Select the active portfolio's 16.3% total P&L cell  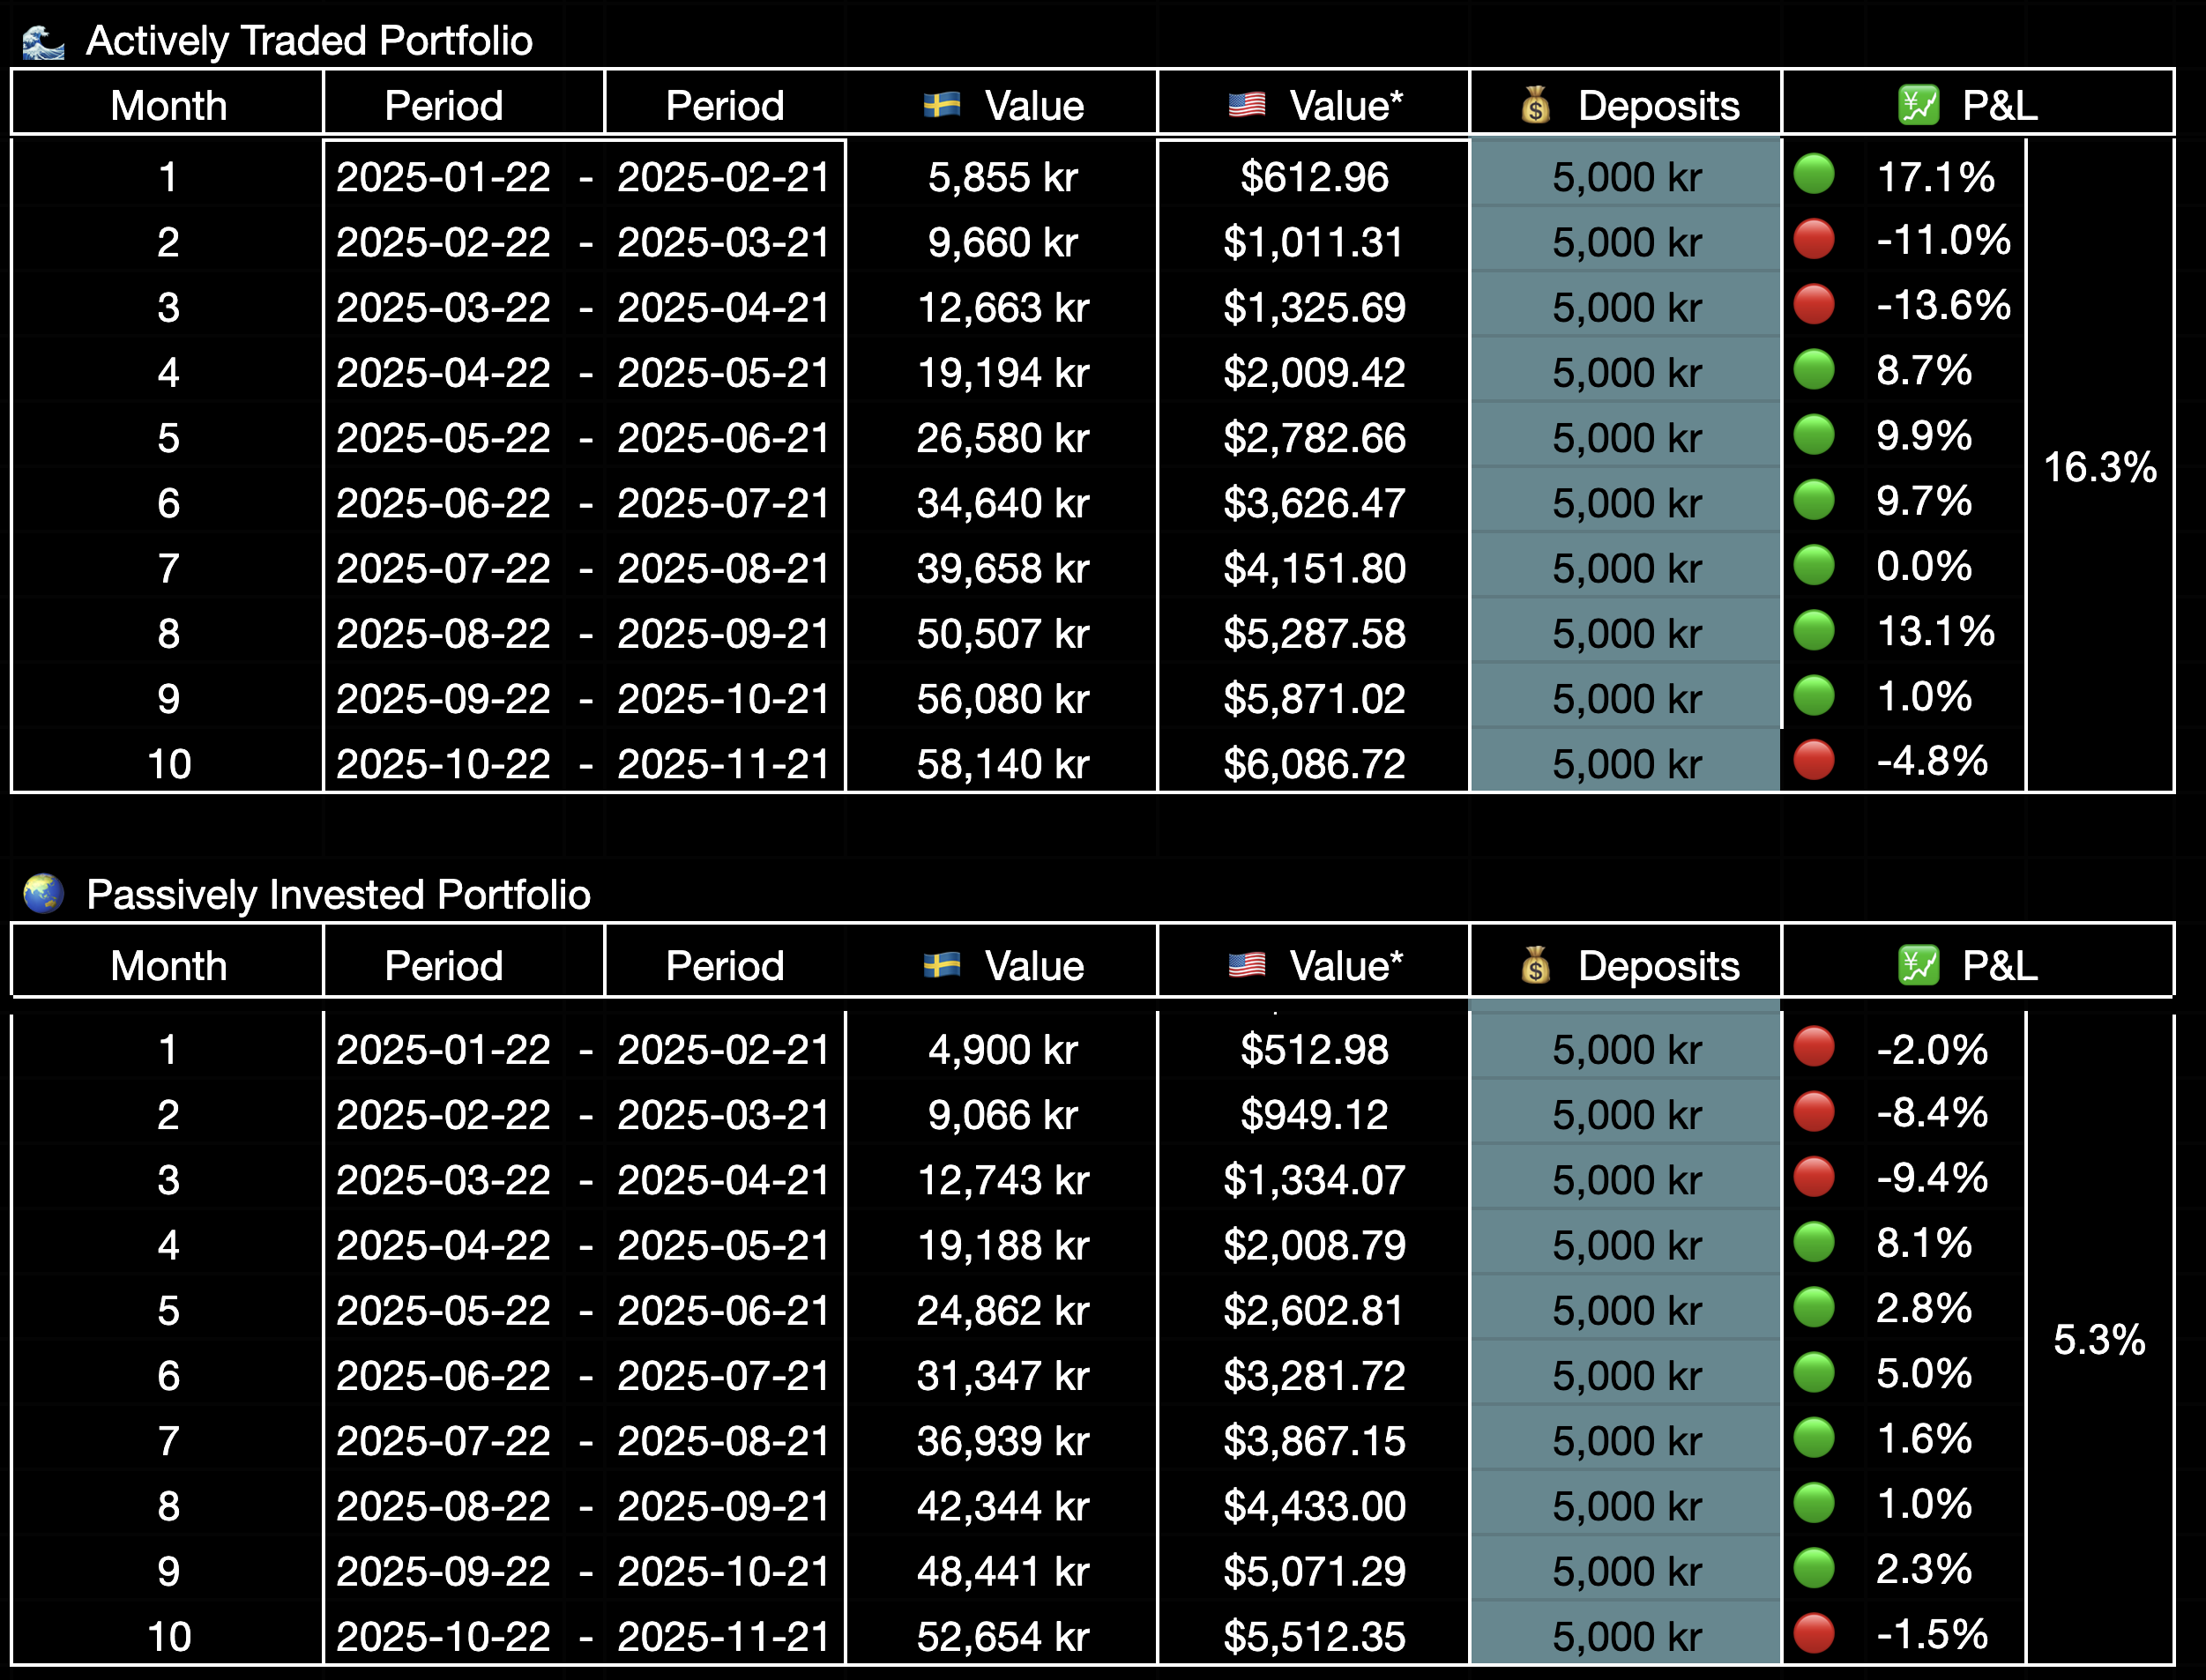point(2099,467)
